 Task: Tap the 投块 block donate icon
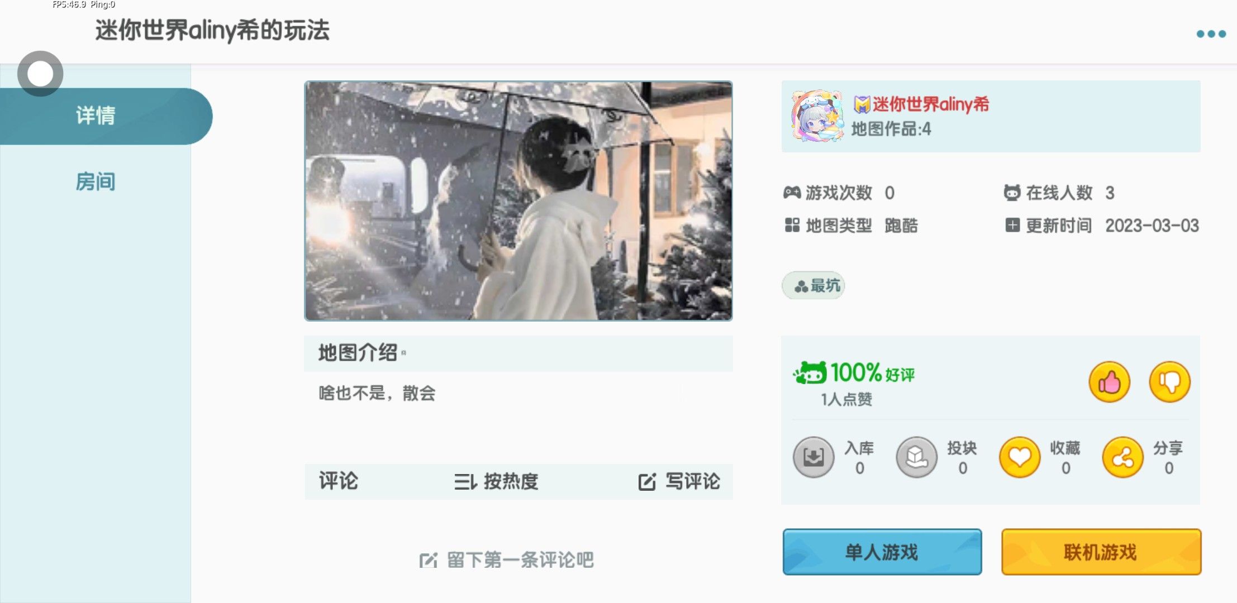coord(916,457)
